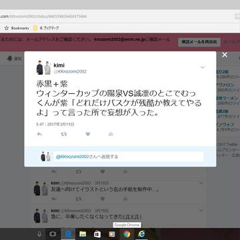240x240 pixels.
Task: Click the small avatar beside the reply field
Action: pos(45,157)
